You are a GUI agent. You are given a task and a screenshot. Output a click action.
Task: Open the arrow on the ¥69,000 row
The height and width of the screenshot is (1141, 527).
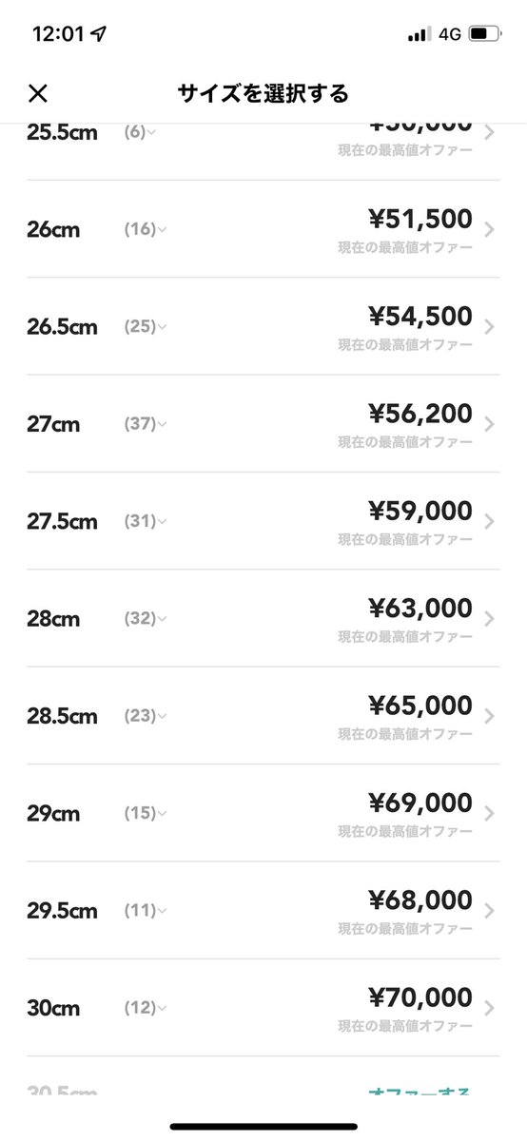(489, 814)
